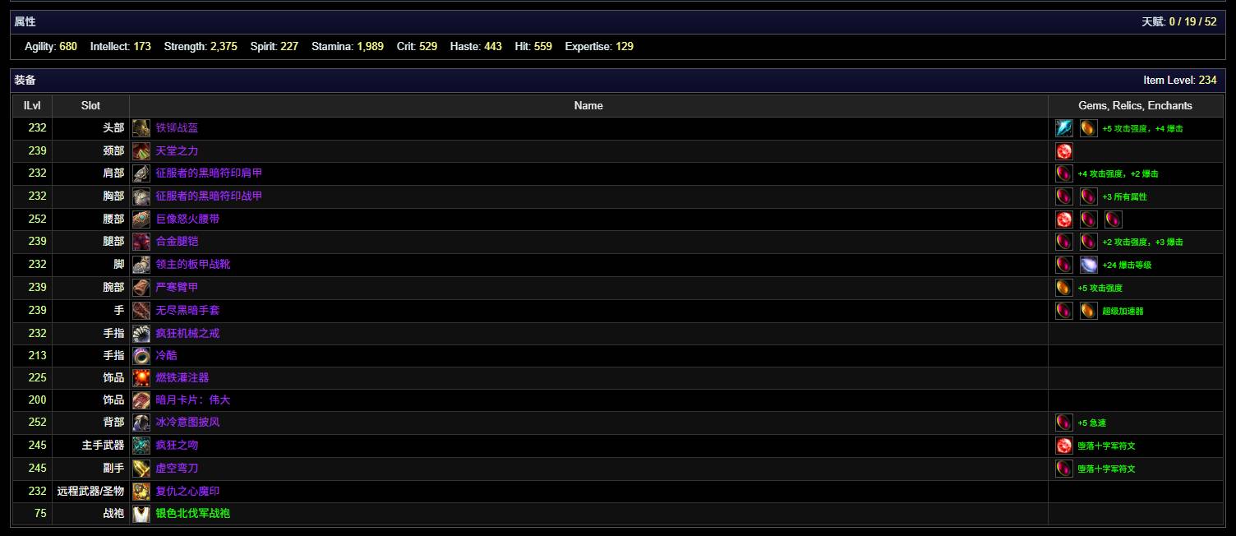Click the 超级加速器 enchant text
1236x536 pixels.
click(1123, 311)
